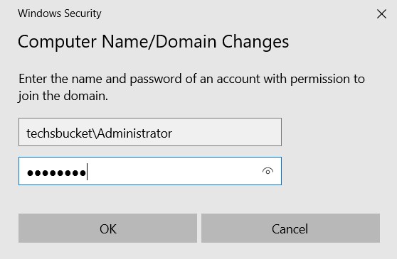
Task: Click inside the masked password field
Action: (x=150, y=171)
